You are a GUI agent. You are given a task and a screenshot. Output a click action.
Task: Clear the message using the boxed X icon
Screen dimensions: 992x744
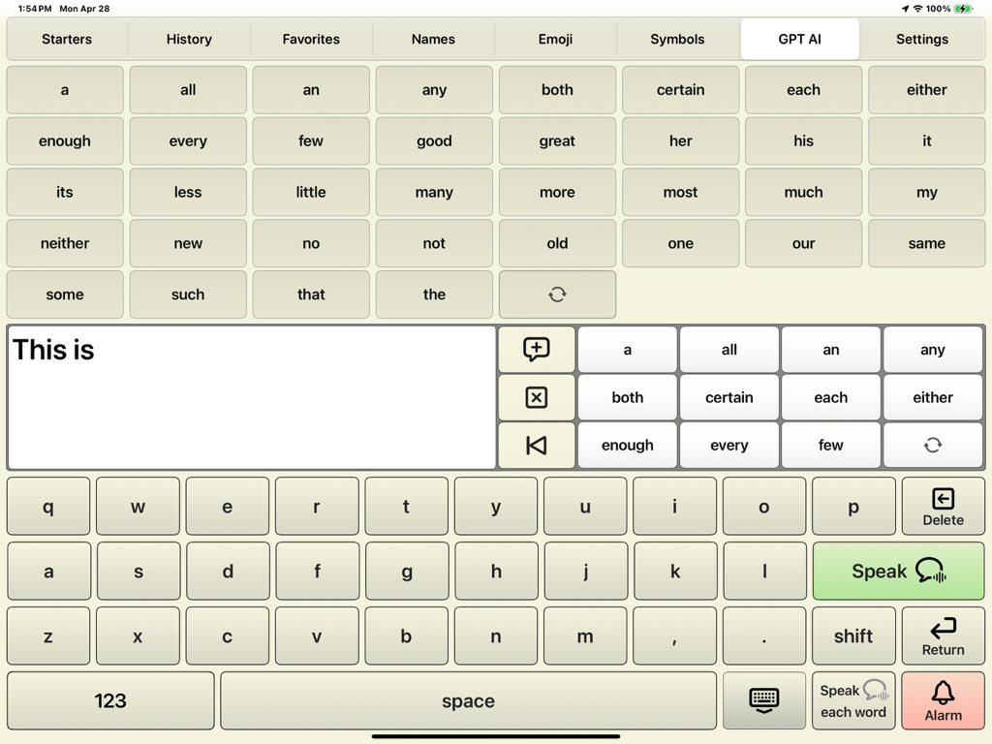point(536,397)
